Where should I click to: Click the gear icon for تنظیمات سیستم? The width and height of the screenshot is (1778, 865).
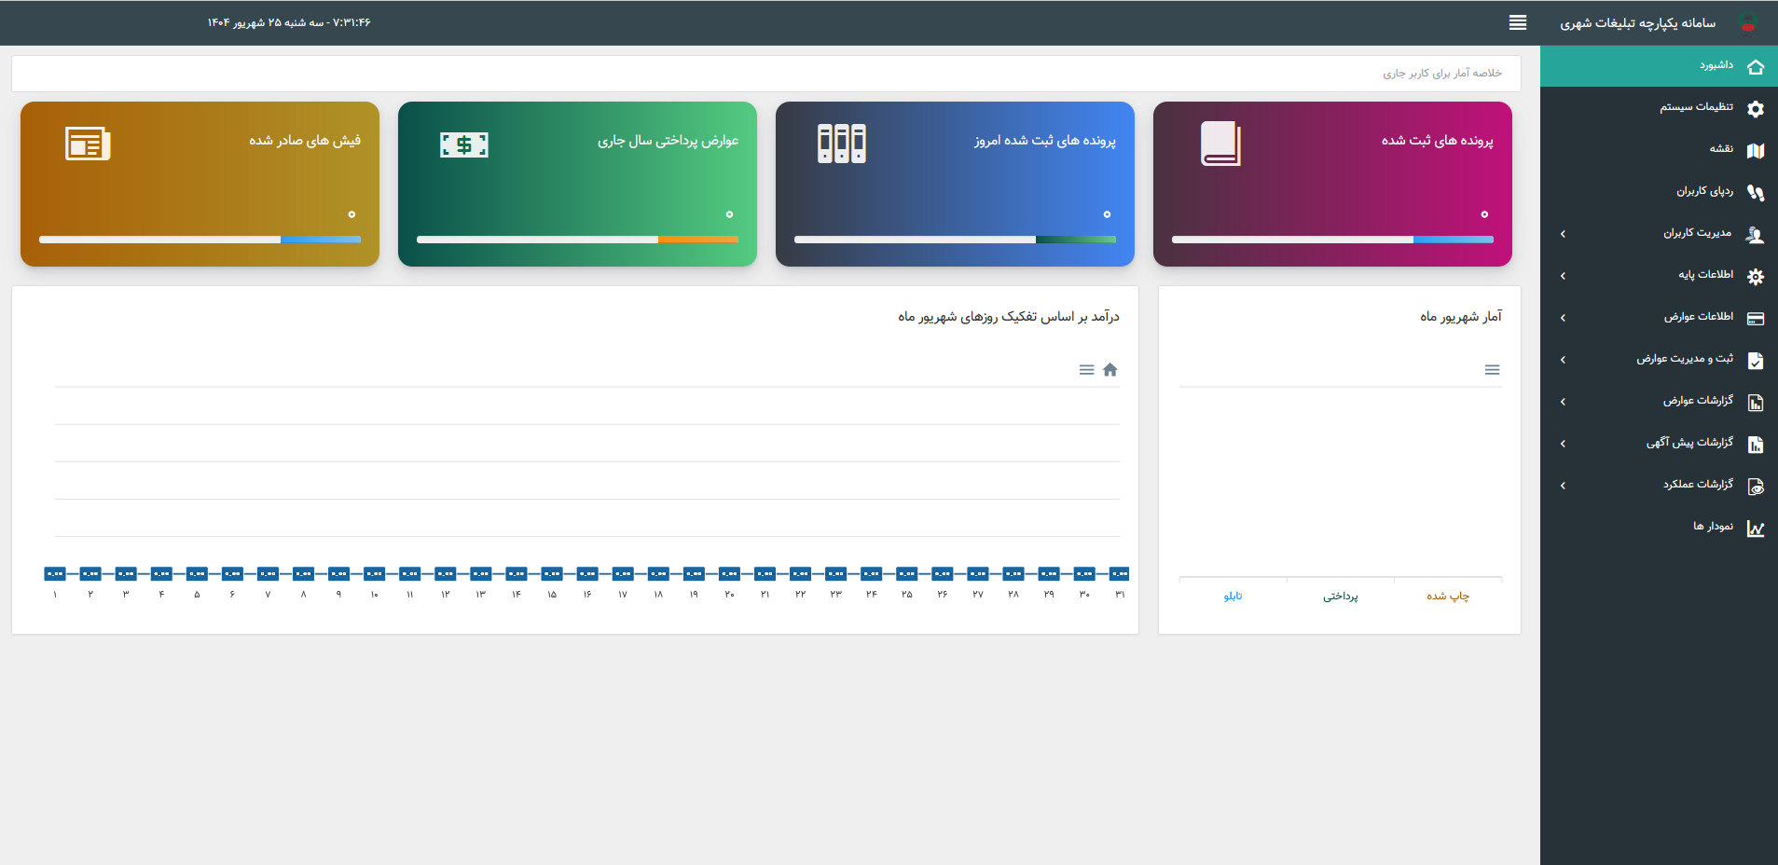[x=1755, y=109]
